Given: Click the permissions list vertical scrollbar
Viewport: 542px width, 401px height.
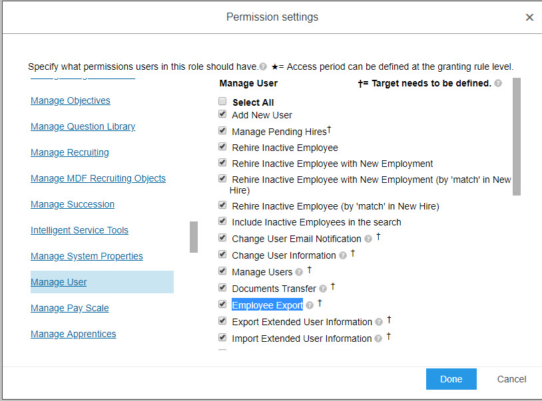Looking at the screenshot, I should (517, 136).
